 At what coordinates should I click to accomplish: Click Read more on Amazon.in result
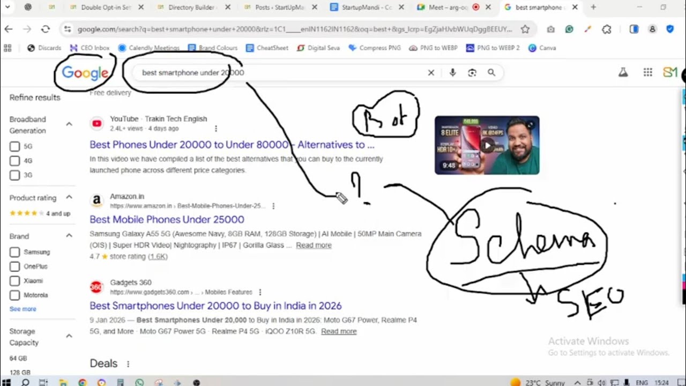(x=314, y=245)
